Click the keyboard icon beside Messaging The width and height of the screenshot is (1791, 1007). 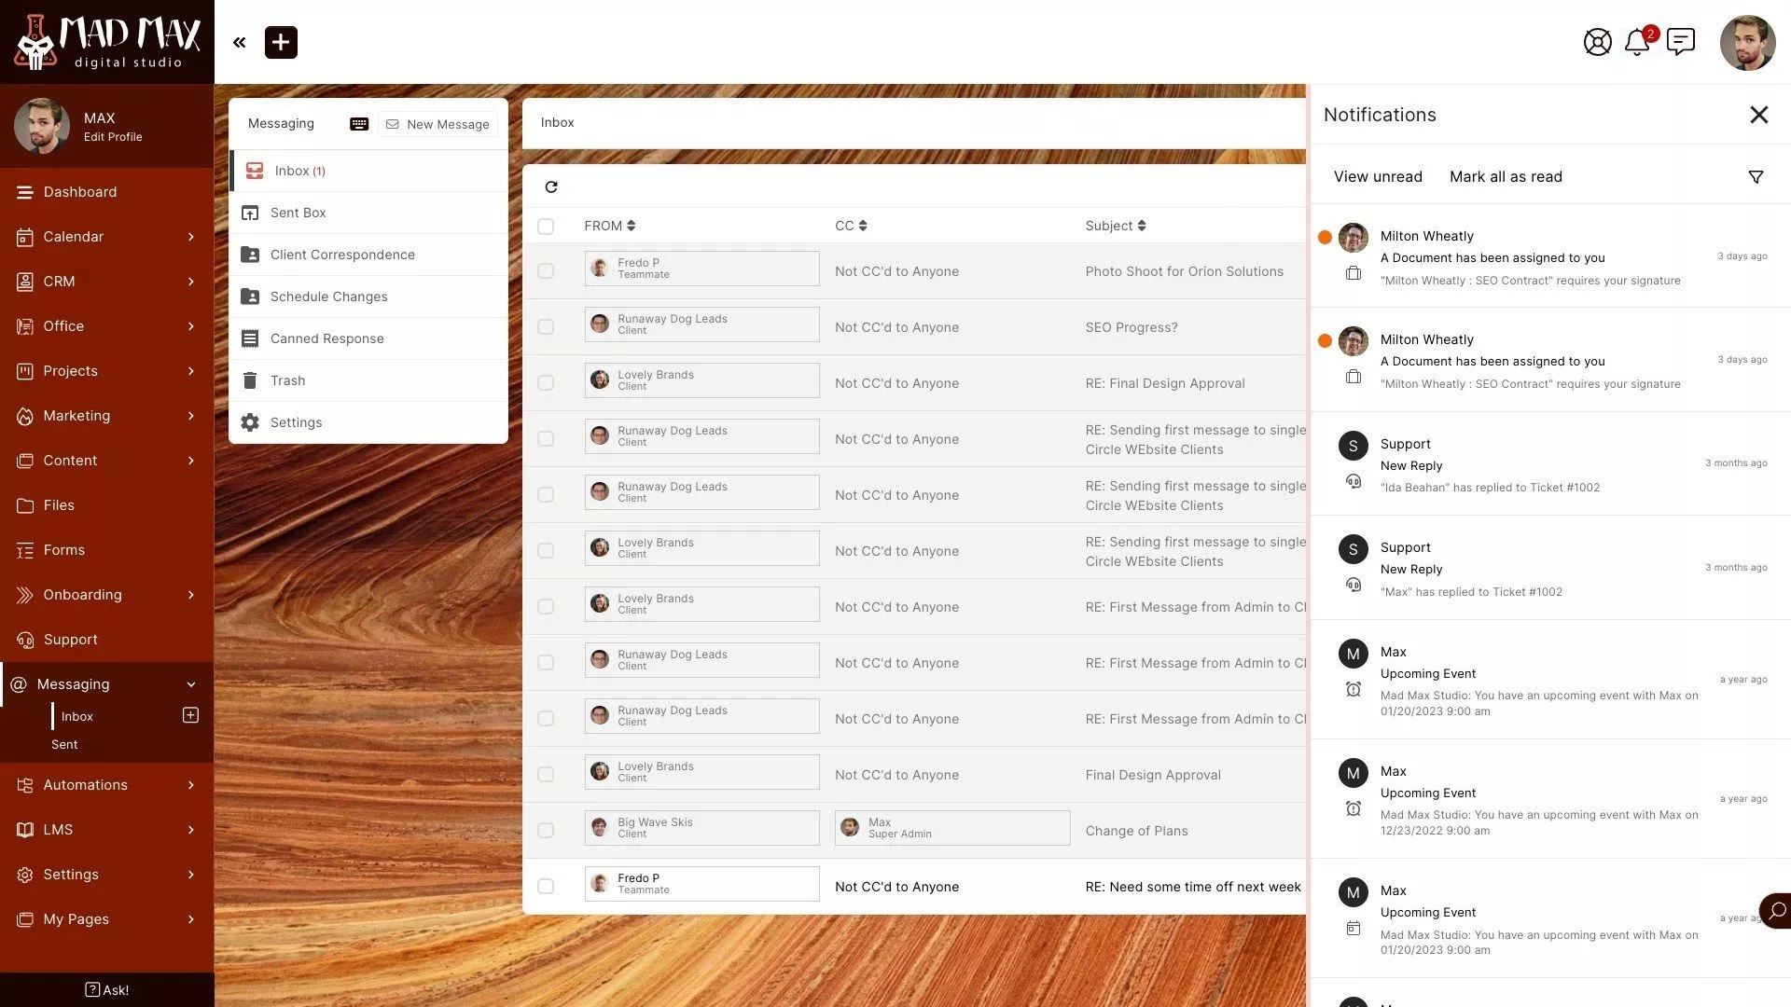tap(359, 124)
